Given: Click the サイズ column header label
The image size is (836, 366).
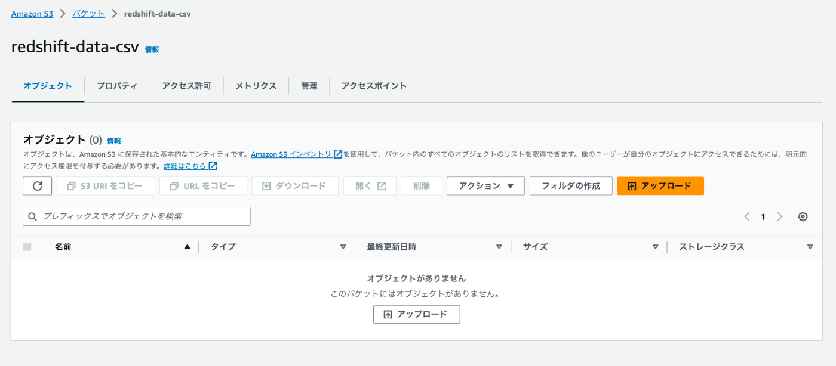Looking at the screenshot, I should pyautogui.click(x=535, y=247).
